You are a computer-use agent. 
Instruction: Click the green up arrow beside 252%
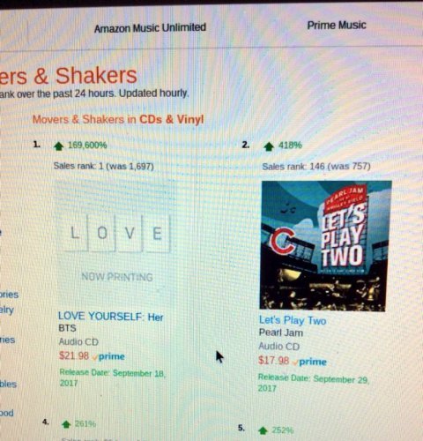(263, 430)
